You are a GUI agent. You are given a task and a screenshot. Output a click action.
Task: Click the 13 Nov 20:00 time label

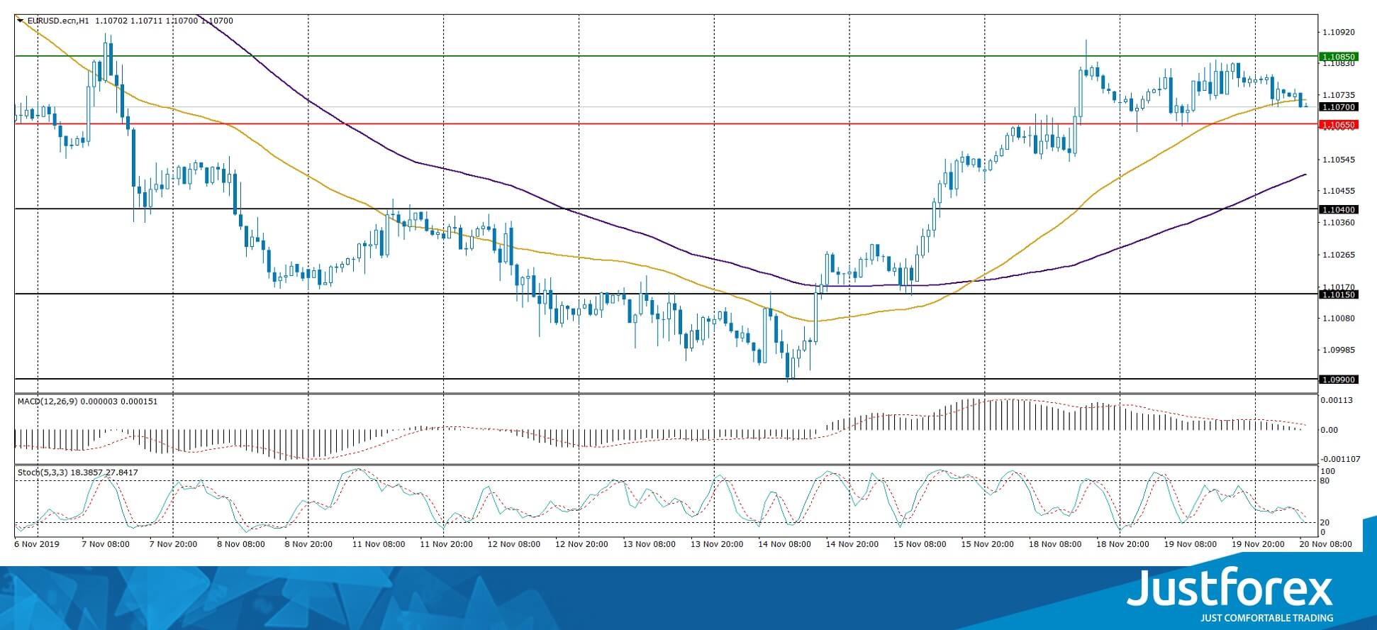[717, 544]
